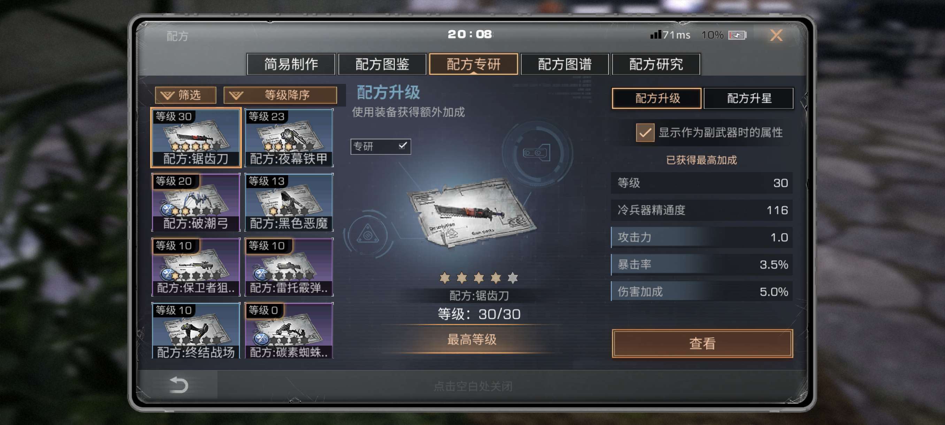
Task: Click the network signal bars icon
Action: 655,34
